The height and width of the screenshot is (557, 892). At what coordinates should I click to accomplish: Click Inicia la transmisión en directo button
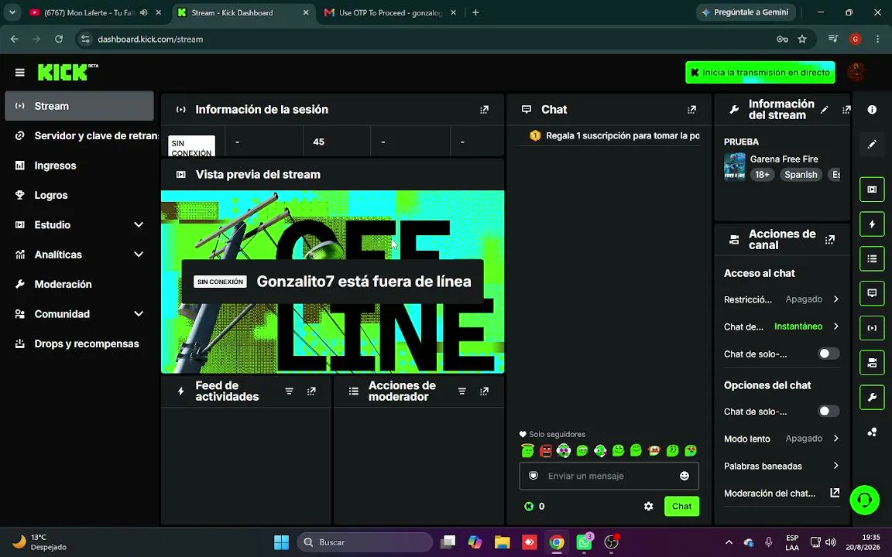[760, 72]
